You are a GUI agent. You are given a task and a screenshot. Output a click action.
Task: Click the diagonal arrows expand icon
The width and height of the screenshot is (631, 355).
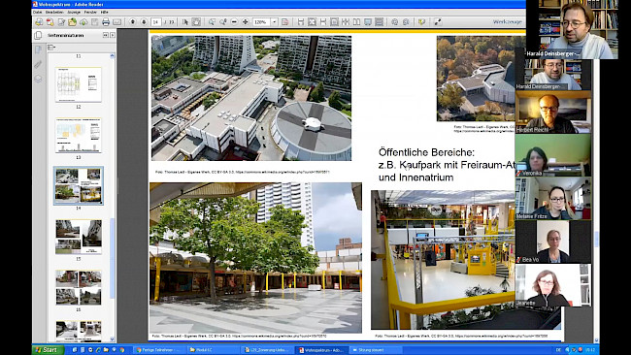438,22
